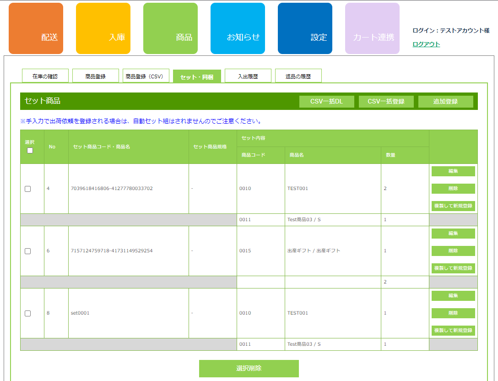The image size is (498, 381).
Task: Open the 返品の履歴 tab
Action: pos(298,76)
